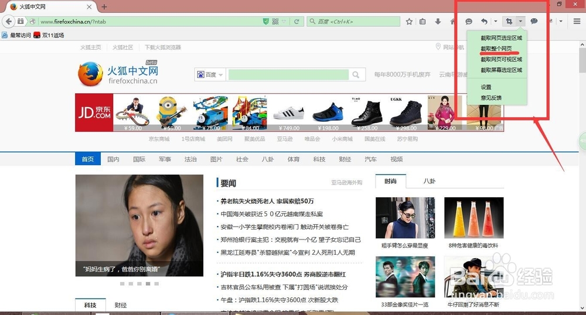The height and width of the screenshot is (315, 586).
Task: Click the 亚马逊海外购 link near 要闻
Action: coord(346,183)
